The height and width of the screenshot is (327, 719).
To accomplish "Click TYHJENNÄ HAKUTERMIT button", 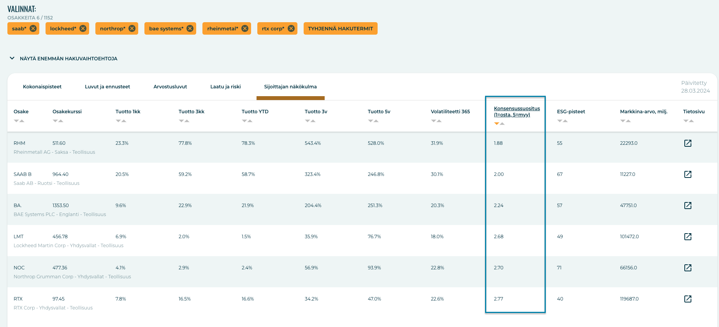I will [341, 28].
